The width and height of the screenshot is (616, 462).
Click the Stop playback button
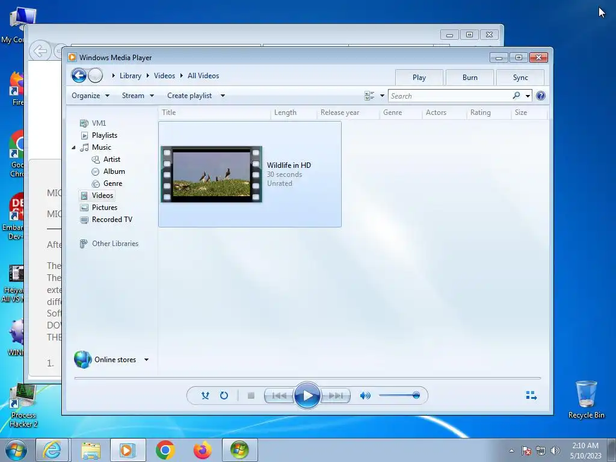click(251, 396)
